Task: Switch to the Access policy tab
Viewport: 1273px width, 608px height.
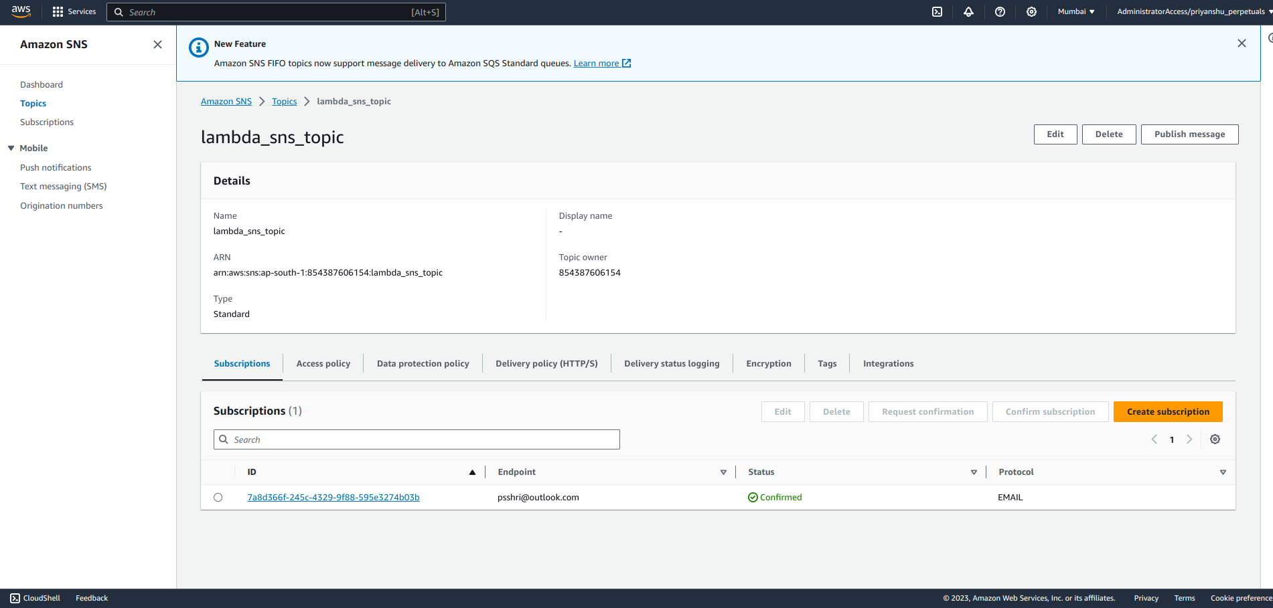Action: pos(323,363)
